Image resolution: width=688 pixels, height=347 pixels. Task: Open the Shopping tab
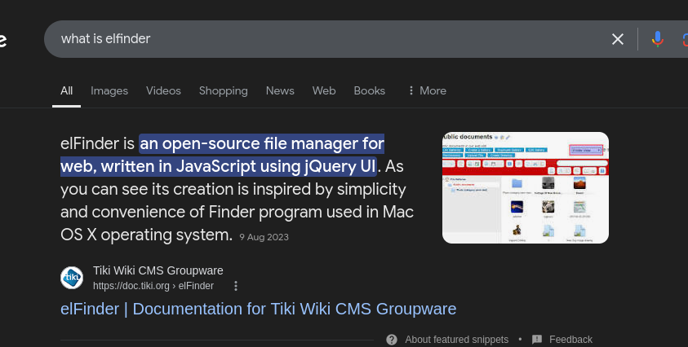click(224, 90)
